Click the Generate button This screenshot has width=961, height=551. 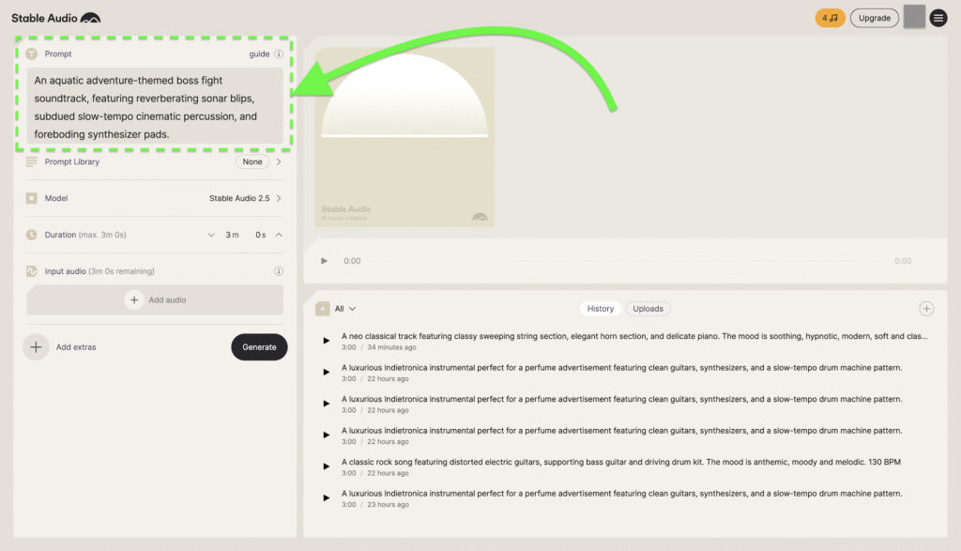pyautogui.click(x=259, y=347)
